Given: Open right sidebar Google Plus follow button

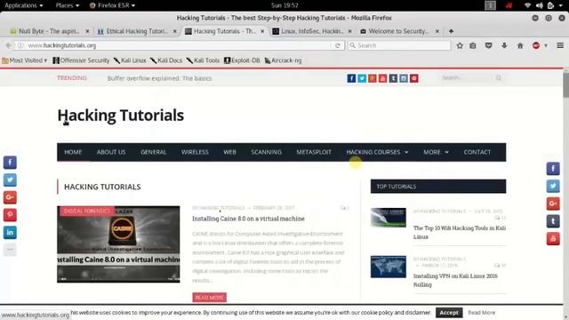Looking at the screenshot, I should 553,204.
